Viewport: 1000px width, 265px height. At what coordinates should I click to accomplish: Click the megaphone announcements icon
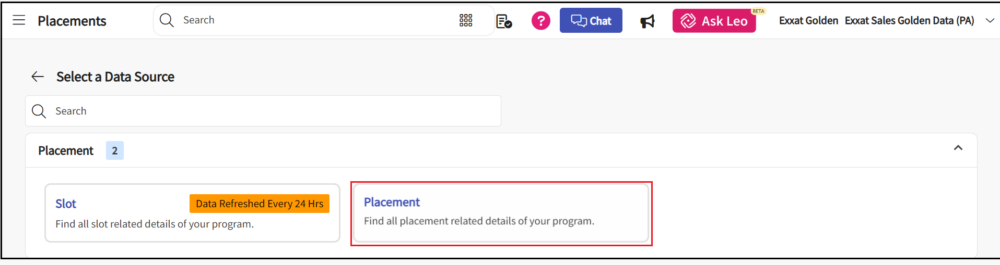pos(648,21)
